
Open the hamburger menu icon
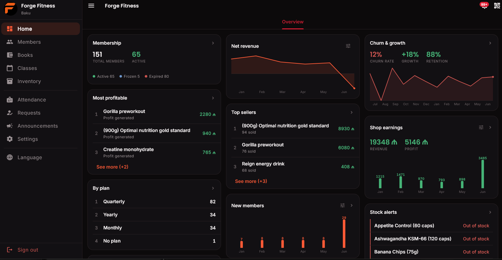(x=91, y=6)
